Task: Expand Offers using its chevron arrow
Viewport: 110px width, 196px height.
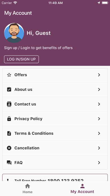Action: click(99, 75)
